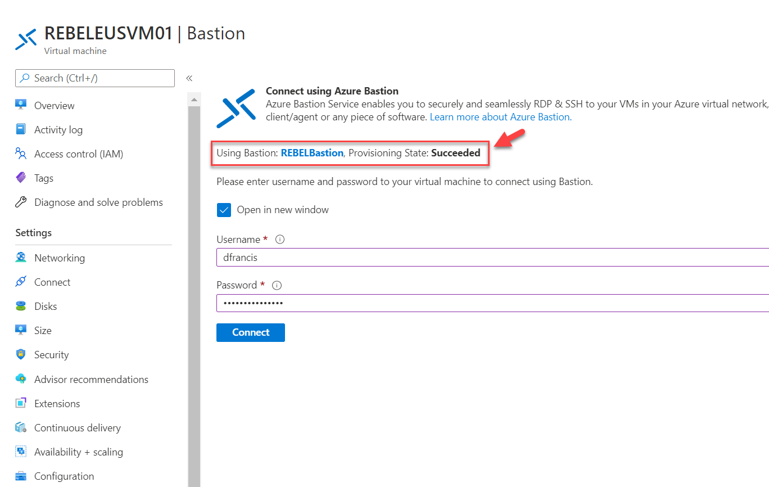Click the Overview monitor icon
769x487 pixels.
[21, 105]
